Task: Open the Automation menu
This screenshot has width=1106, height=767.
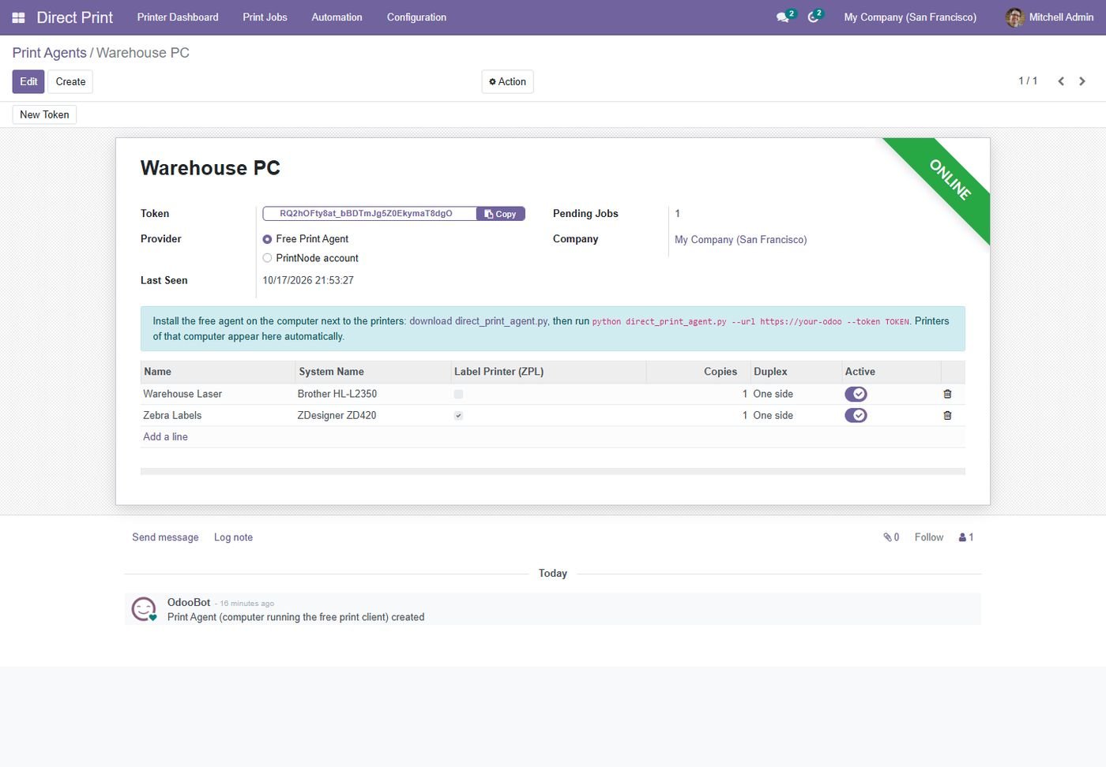Action: click(337, 17)
